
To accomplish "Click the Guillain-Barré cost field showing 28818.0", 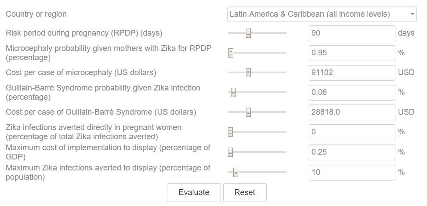I will coord(352,112).
